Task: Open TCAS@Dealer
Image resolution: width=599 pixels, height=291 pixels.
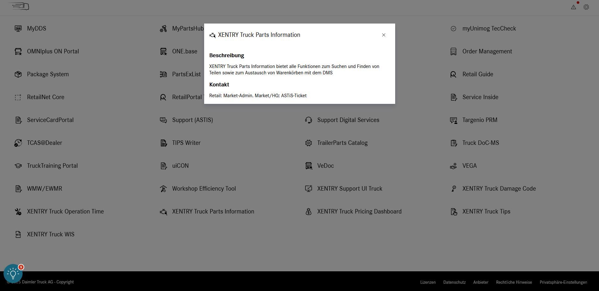Action: (45, 143)
